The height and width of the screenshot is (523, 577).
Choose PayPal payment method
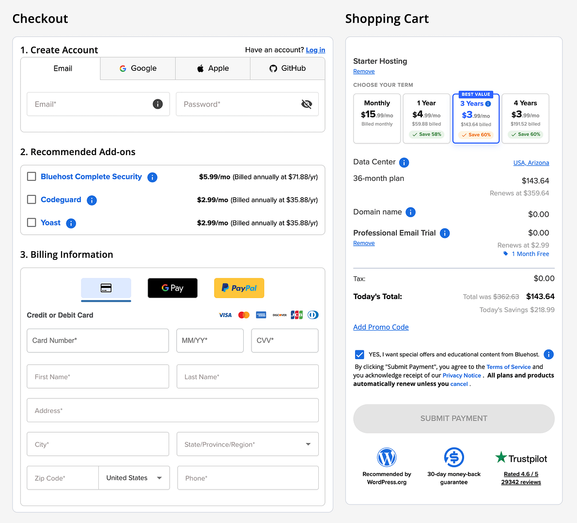pyautogui.click(x=239, y=288)
